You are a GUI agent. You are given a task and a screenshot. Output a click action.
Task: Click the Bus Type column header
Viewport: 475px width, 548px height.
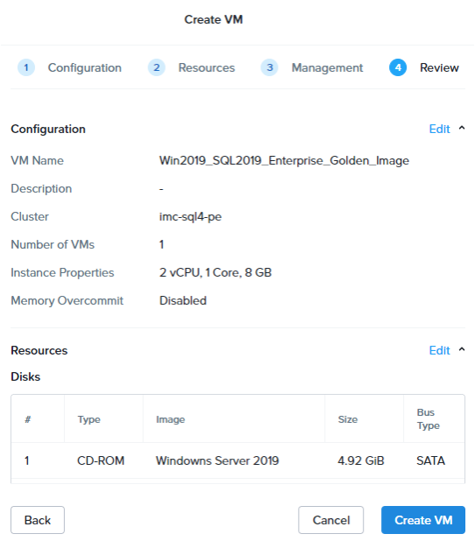429,419
